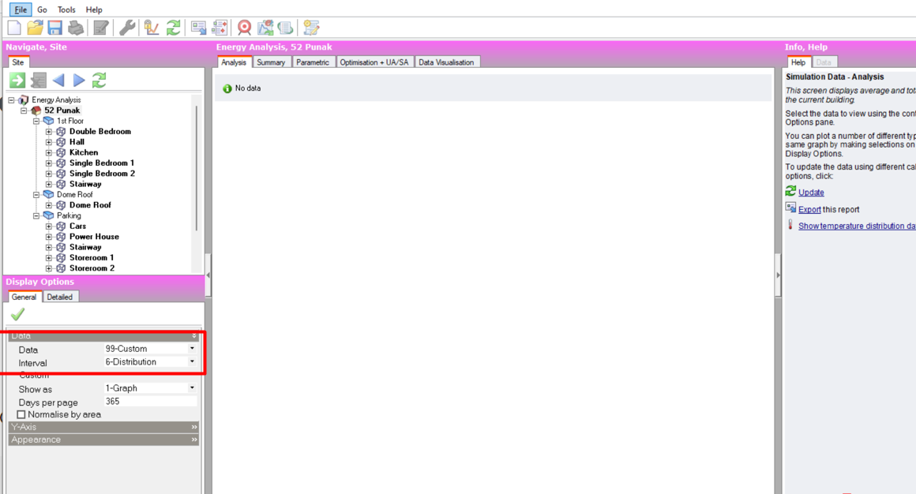Click the report topics icon with red markers

tap(220, 28)
